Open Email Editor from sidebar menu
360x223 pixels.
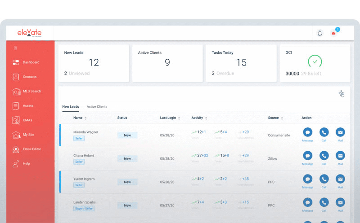(x=32, y=149)
